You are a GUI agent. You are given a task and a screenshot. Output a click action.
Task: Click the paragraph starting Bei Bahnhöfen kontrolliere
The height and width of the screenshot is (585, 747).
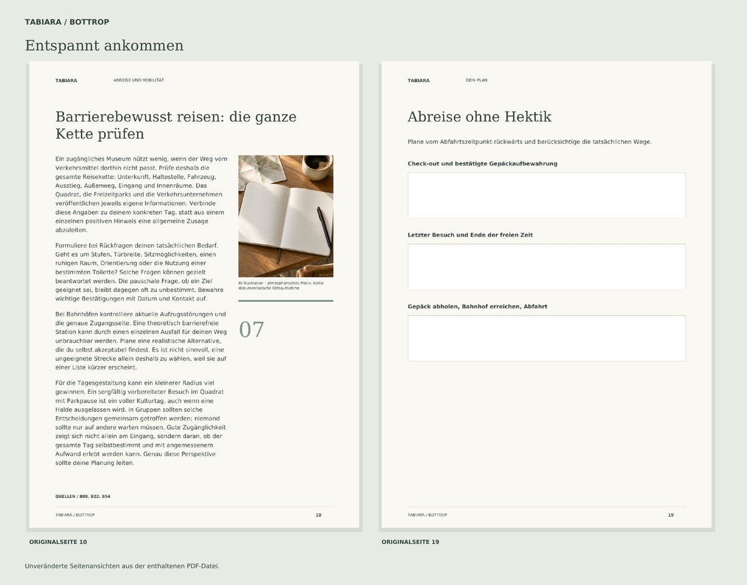pos(141,341)
